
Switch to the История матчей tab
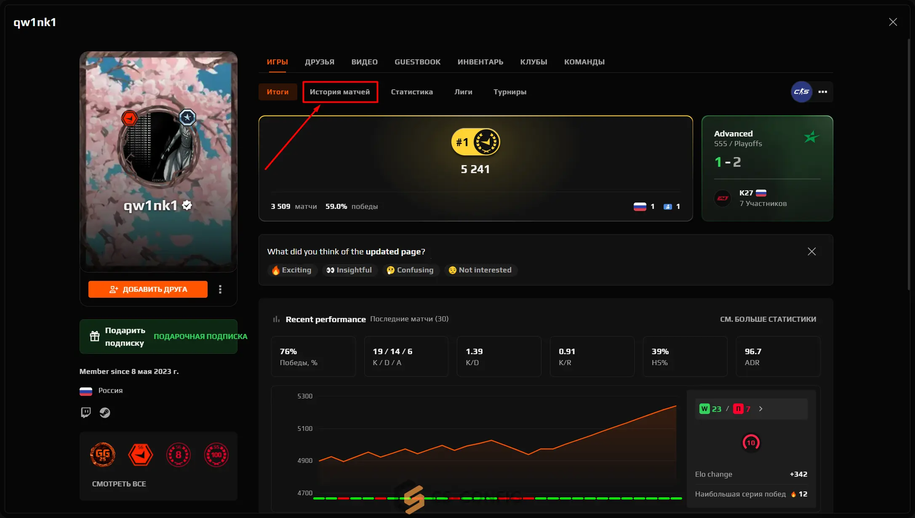pos(340,92)
